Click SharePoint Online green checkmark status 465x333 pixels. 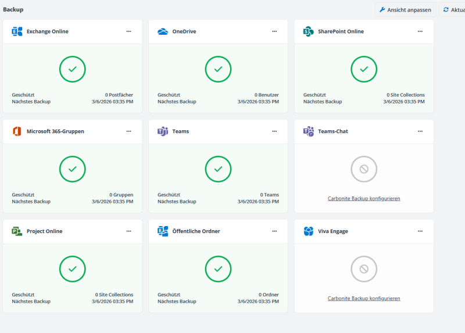tap(364, 69)
